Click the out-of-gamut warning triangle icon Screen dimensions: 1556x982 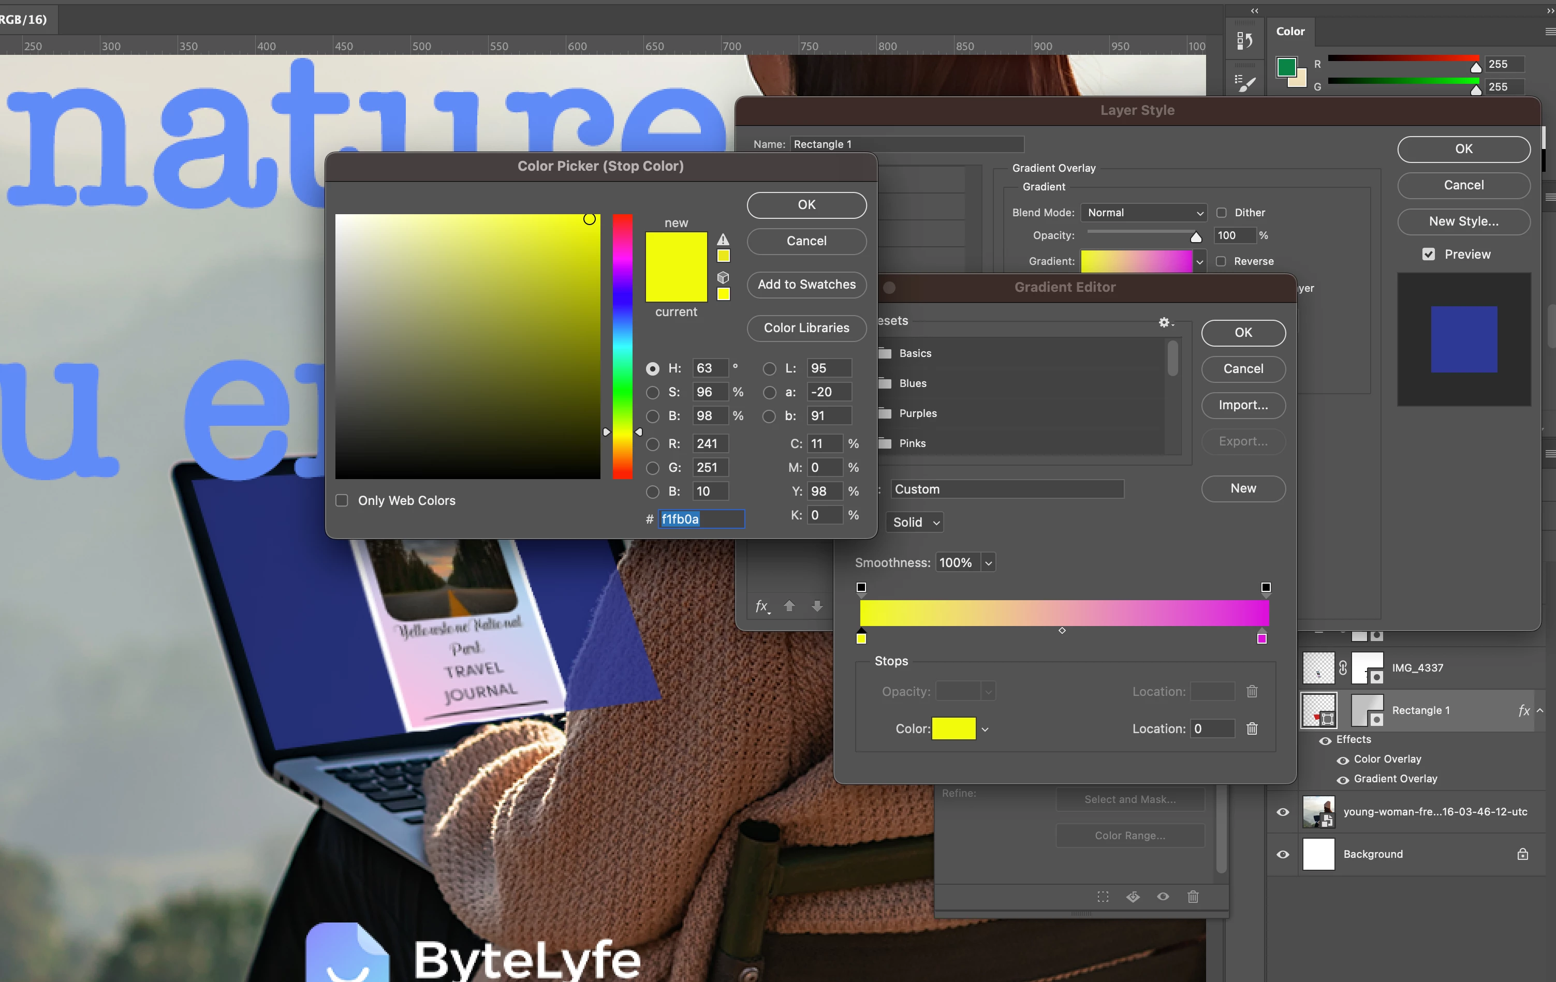723,240
